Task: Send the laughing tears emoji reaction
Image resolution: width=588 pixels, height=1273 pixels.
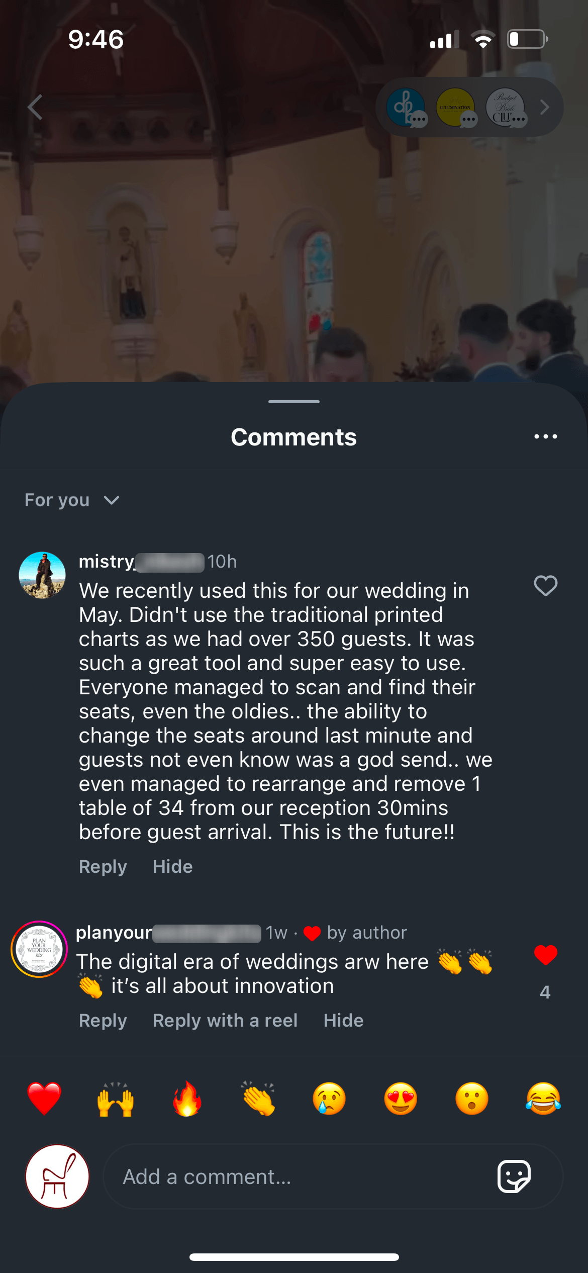Action: tap(543, 1099)
